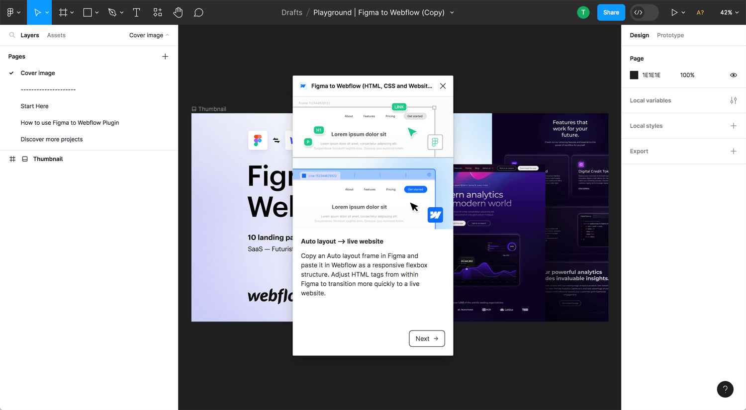Click Local variables label
The width and height of the screenshot is (746, 410).
651,100
